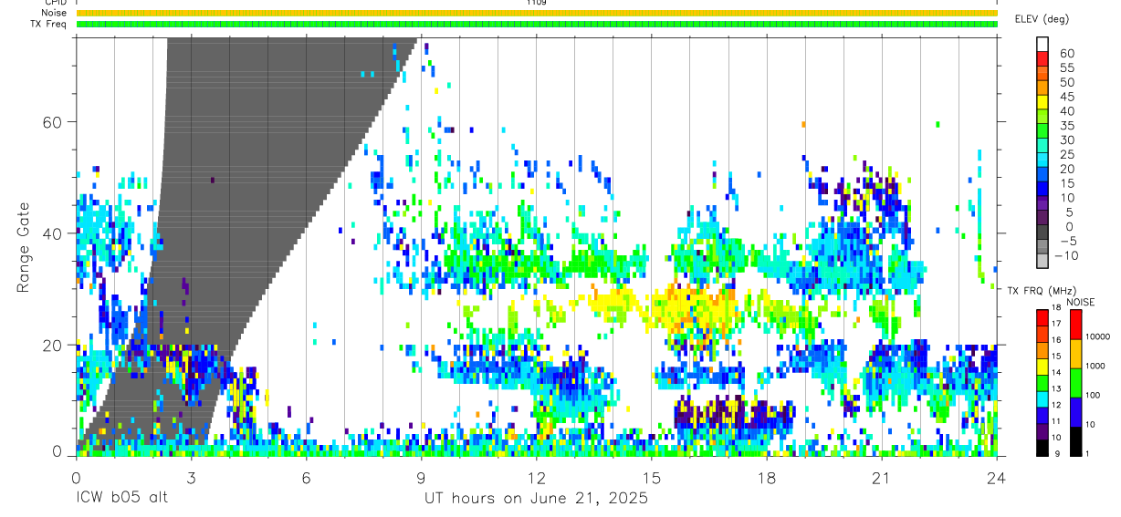Pick the blue swatch in the NOISE color bar
The width and height of the screenshot is (1121, 517).
point(1074,412)
